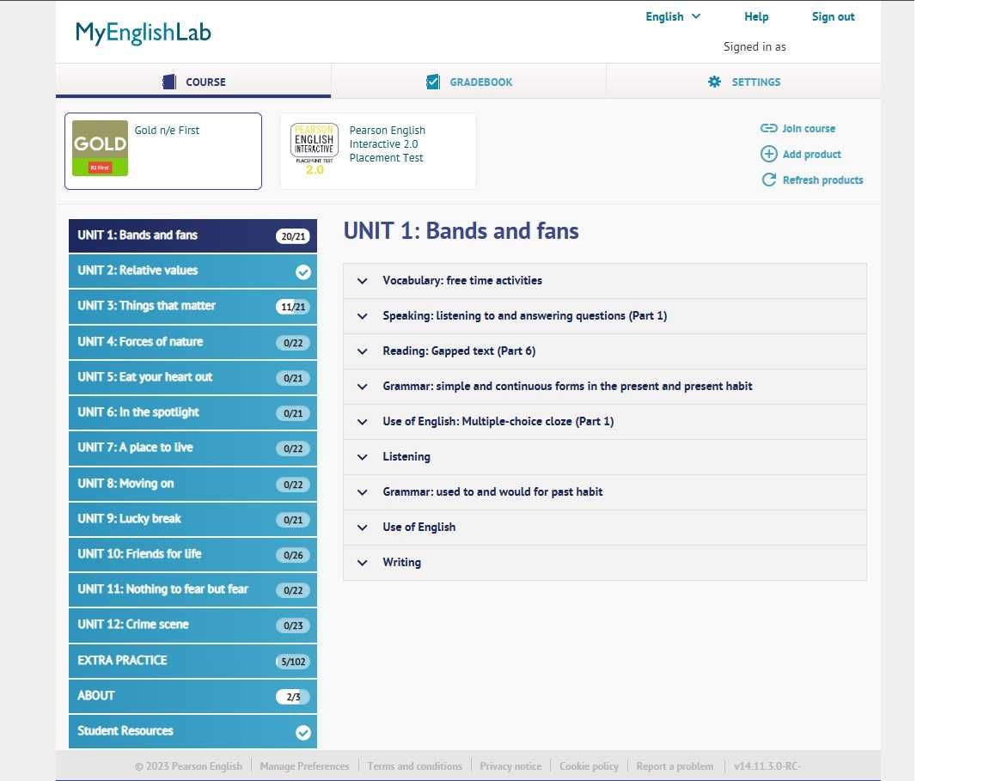Viewport: 990px width, 781px height.
Task: Click the Refresh products link
Action: [822, 180]
